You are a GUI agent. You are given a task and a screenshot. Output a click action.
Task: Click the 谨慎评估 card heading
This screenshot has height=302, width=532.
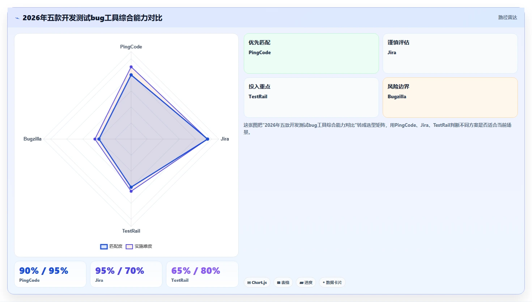click(x=398, y=42)
